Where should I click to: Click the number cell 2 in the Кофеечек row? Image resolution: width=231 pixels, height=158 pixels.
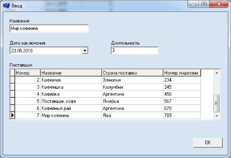click(28, 80)
